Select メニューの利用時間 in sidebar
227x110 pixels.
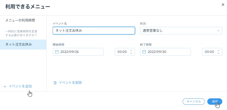tap(20, 21)
